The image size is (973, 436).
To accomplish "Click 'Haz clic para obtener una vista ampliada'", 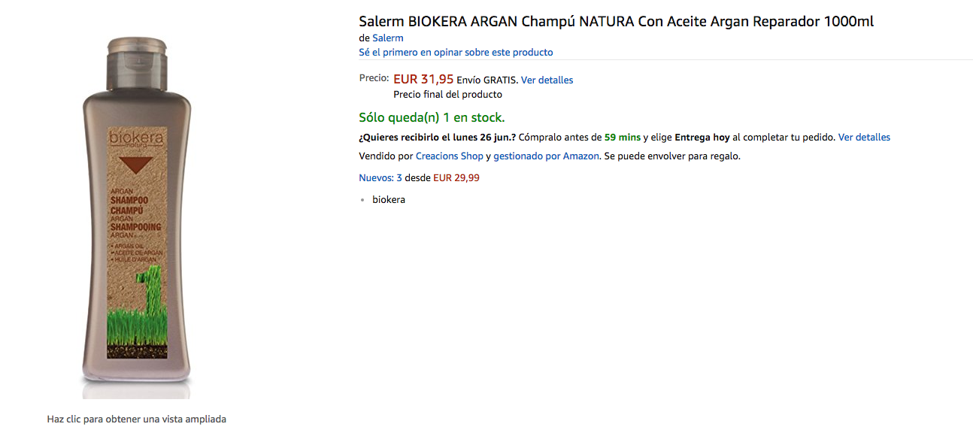I will pos(136,419).
